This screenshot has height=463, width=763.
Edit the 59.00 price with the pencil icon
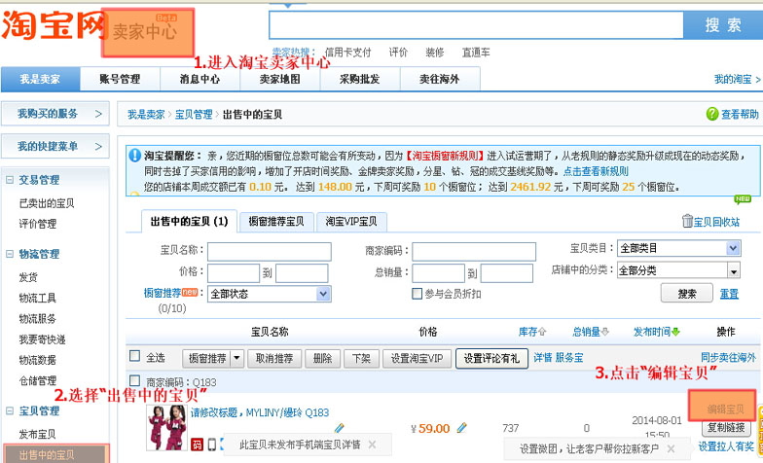click(x=461, y=428)
